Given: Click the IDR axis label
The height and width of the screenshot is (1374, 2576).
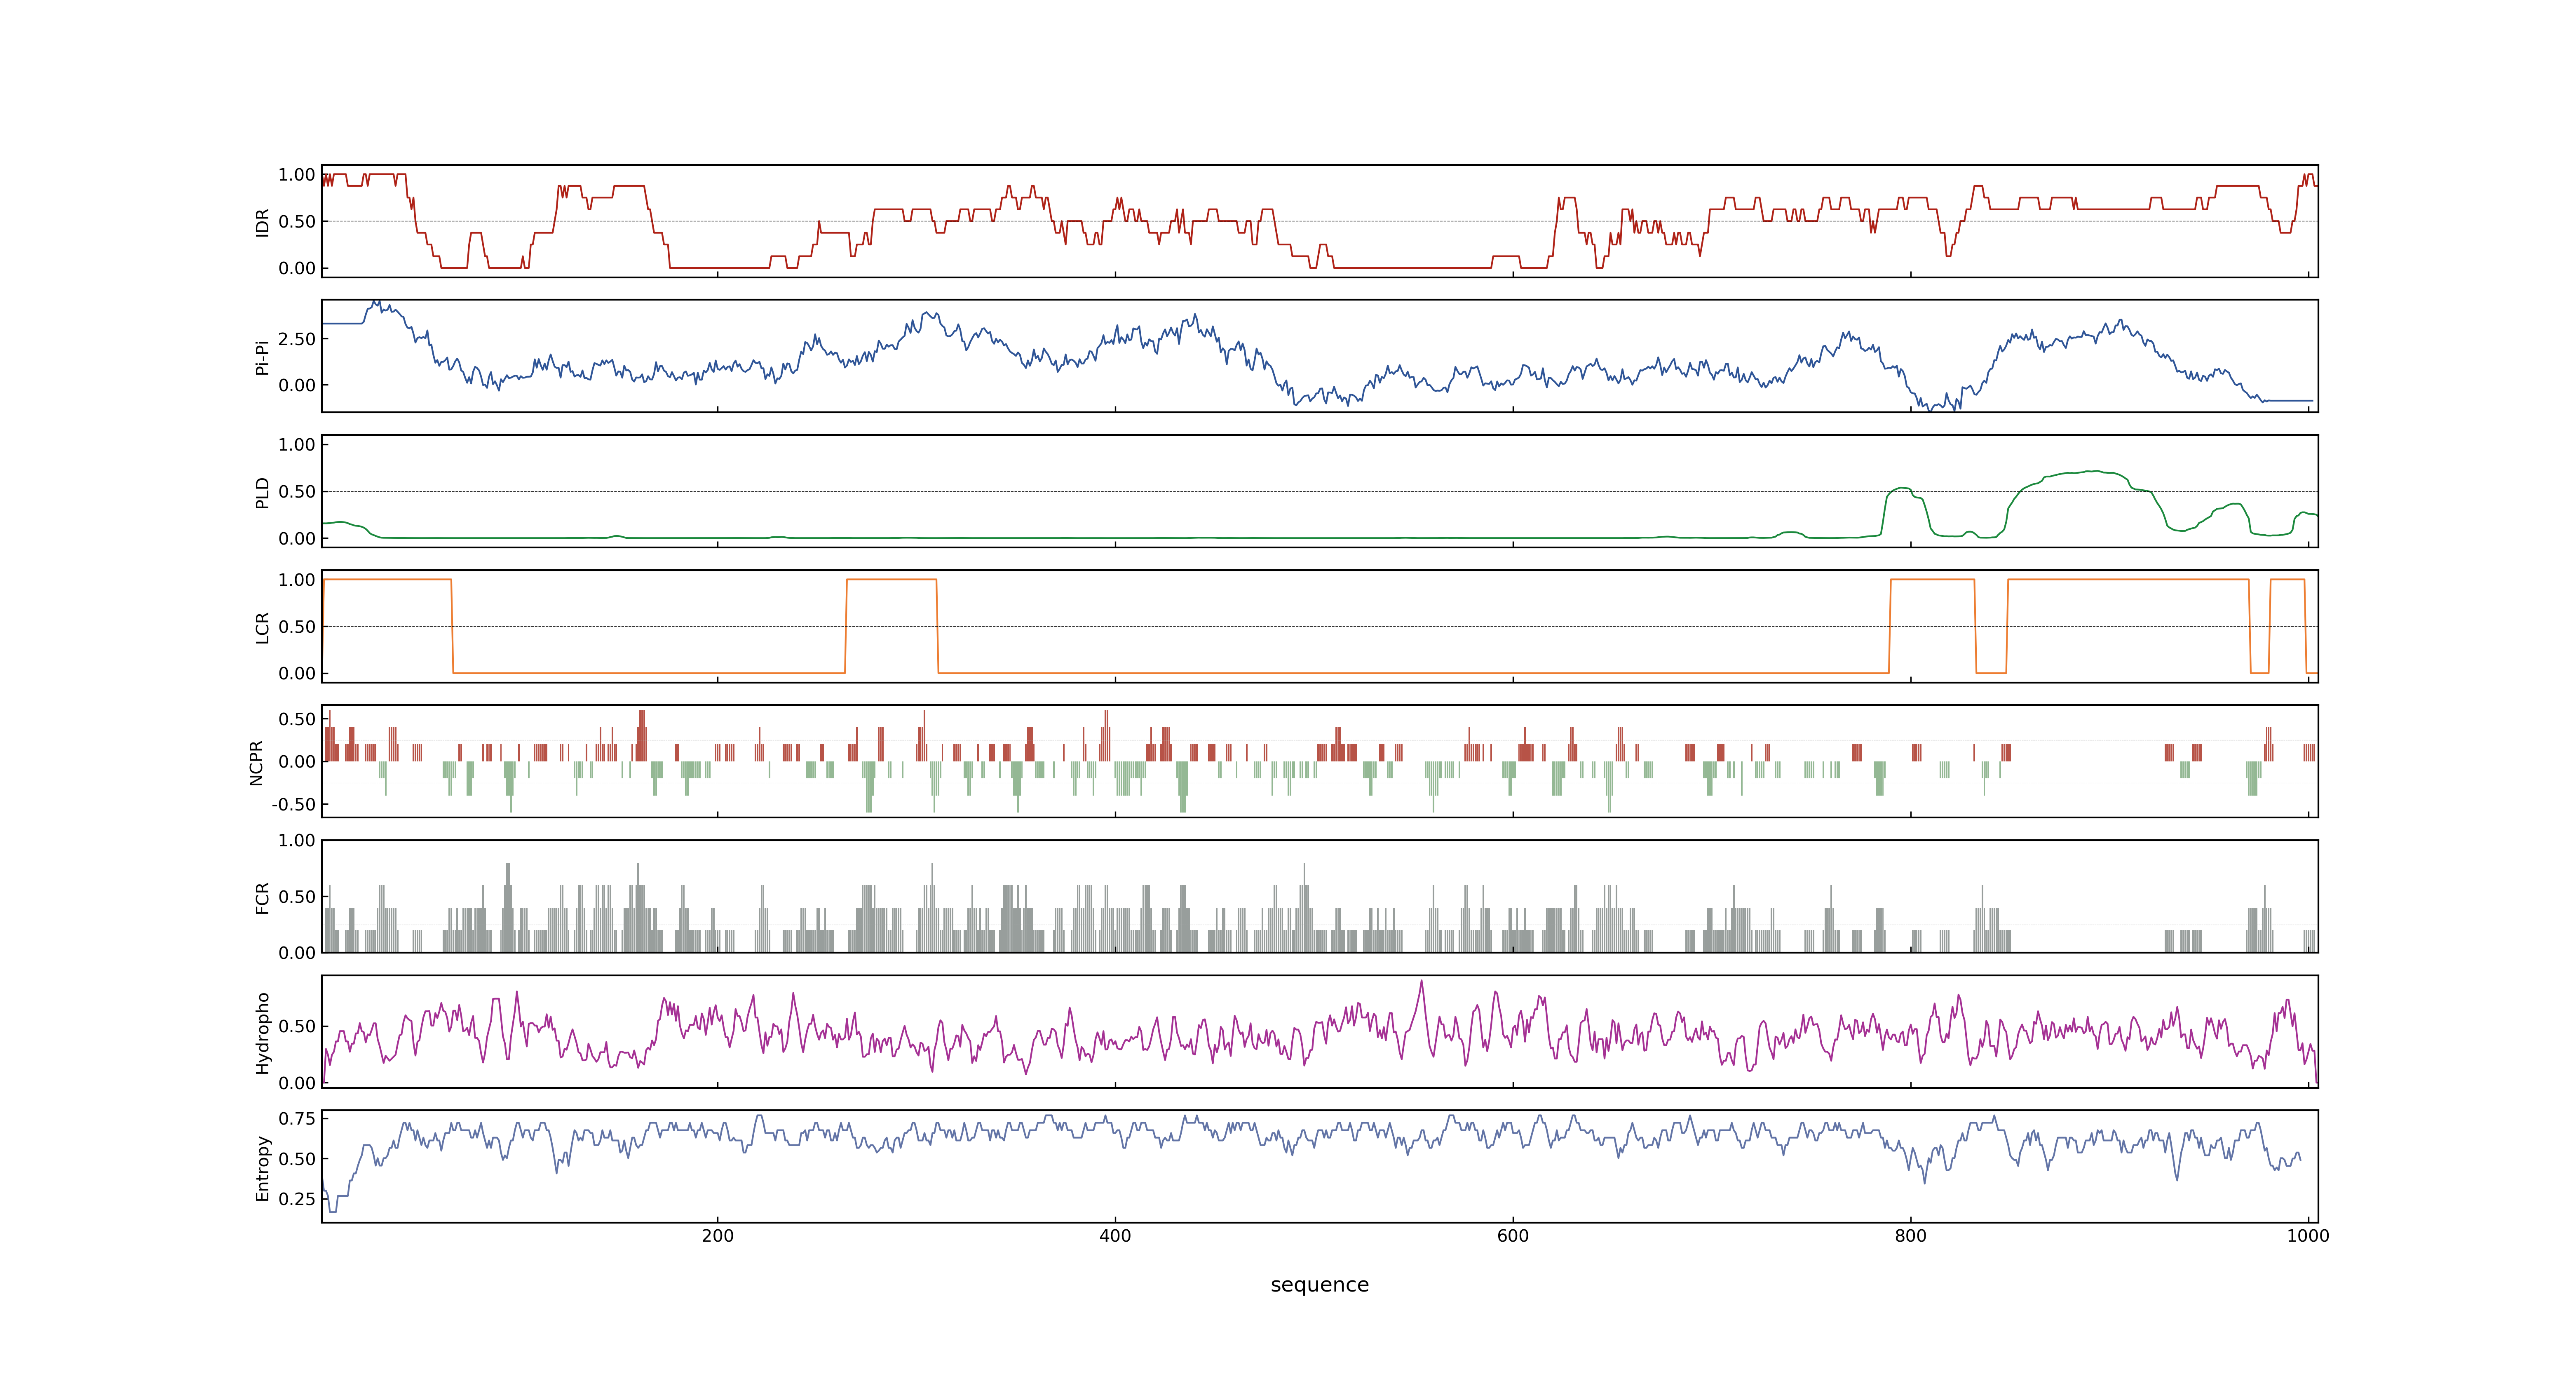Looking at the screenshot, I should [x=262, y=222].
